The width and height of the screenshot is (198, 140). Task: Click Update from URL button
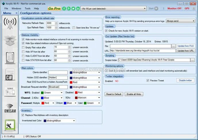pyautogui.click(x=186, y=51)
